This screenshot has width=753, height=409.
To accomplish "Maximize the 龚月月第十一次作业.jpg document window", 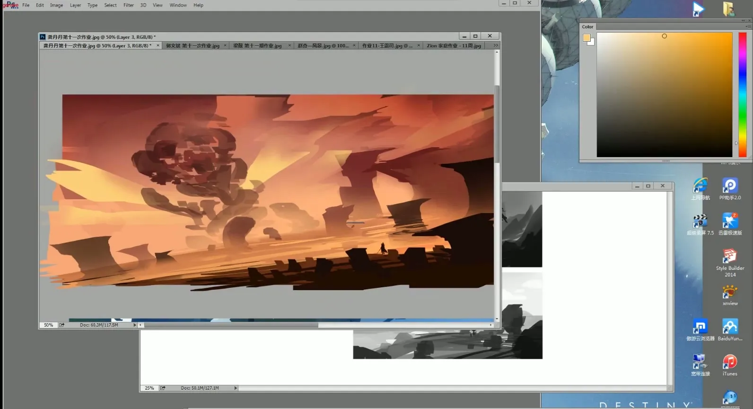I will [475, 36].
